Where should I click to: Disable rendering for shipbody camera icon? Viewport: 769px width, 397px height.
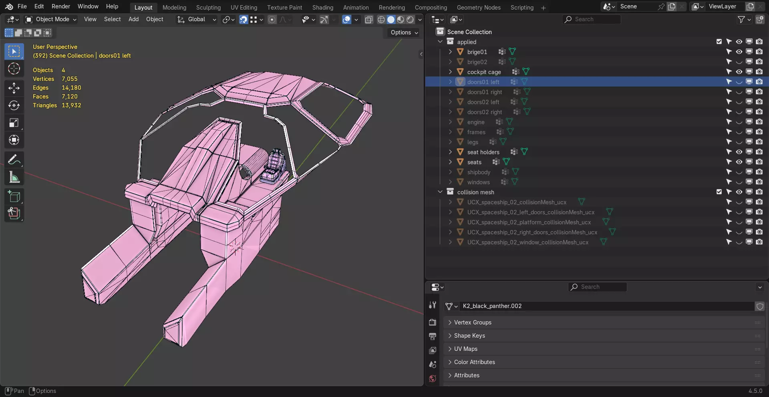(x=759, y=172)
